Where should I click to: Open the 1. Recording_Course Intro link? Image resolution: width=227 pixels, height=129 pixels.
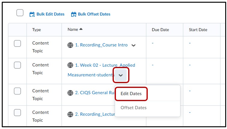click(x=101, y=45)
